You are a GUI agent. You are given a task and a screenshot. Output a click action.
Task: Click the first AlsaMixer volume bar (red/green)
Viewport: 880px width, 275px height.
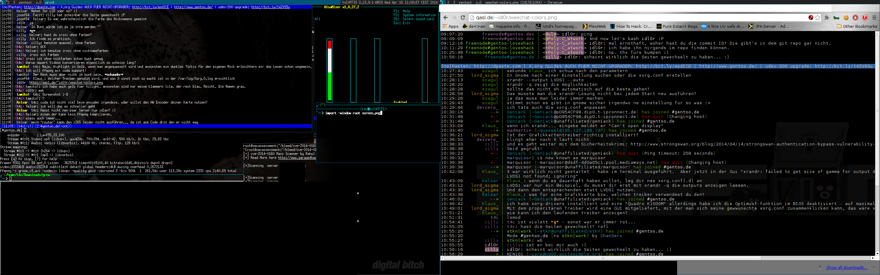(x=330, y=70)
